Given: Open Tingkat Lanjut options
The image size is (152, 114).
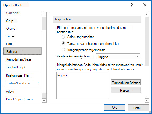Looking at the screenshot, I should pos(16,67).
